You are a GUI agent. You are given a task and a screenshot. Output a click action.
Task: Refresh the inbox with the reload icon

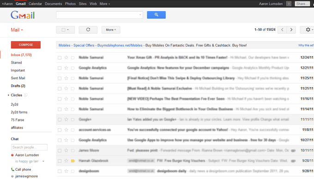pos(88,30)
